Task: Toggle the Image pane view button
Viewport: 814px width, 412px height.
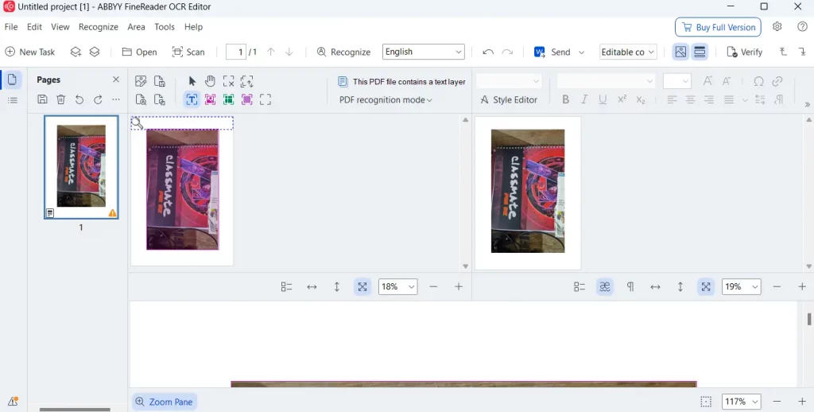Action: (x=680, y=52)
